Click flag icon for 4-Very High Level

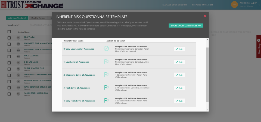(106, 100)
